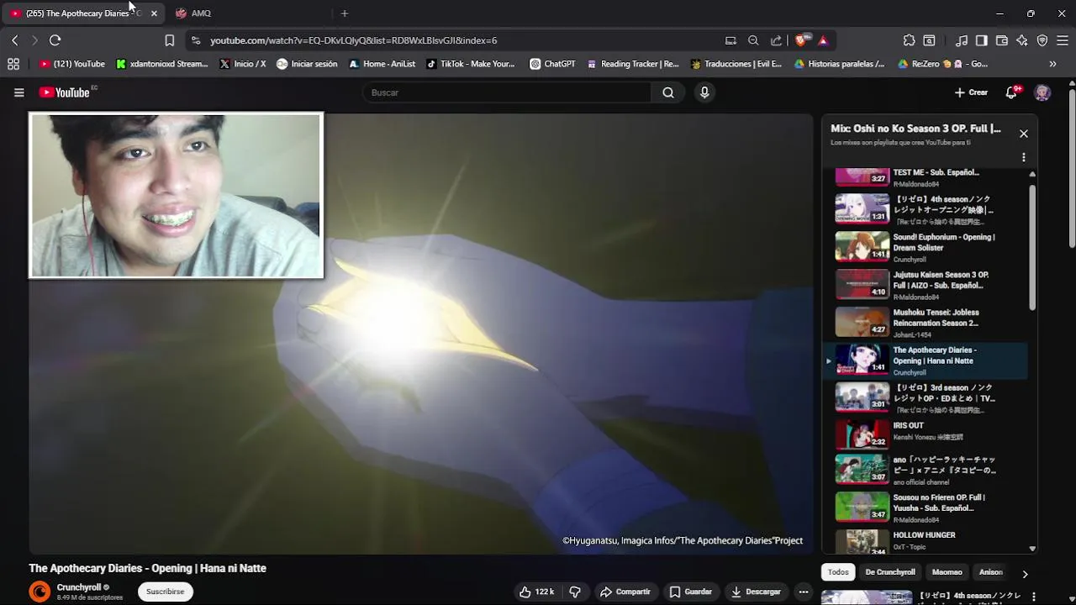Select The Apothecary Diaries Opening playlist item

pyautogui.click(x=925, y=360)
